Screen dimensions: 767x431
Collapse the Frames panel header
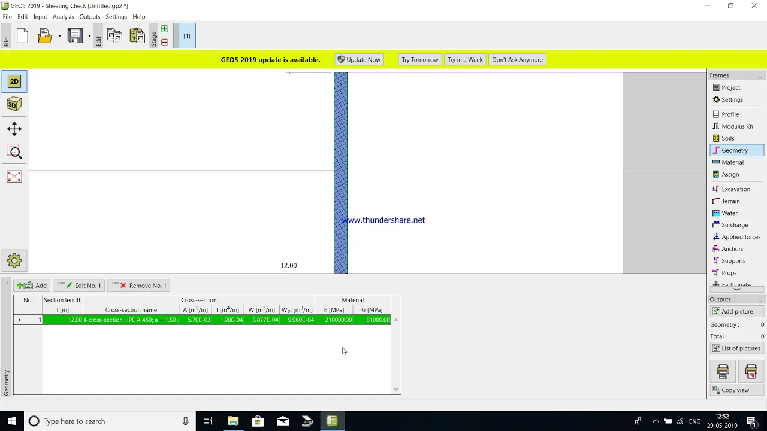click(760, 76)
